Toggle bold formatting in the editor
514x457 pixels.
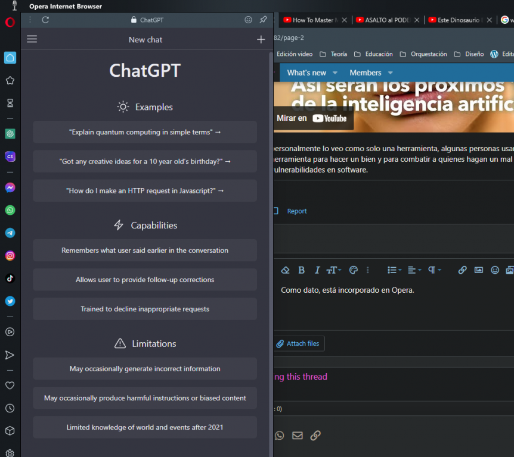[x=302, y=270]
